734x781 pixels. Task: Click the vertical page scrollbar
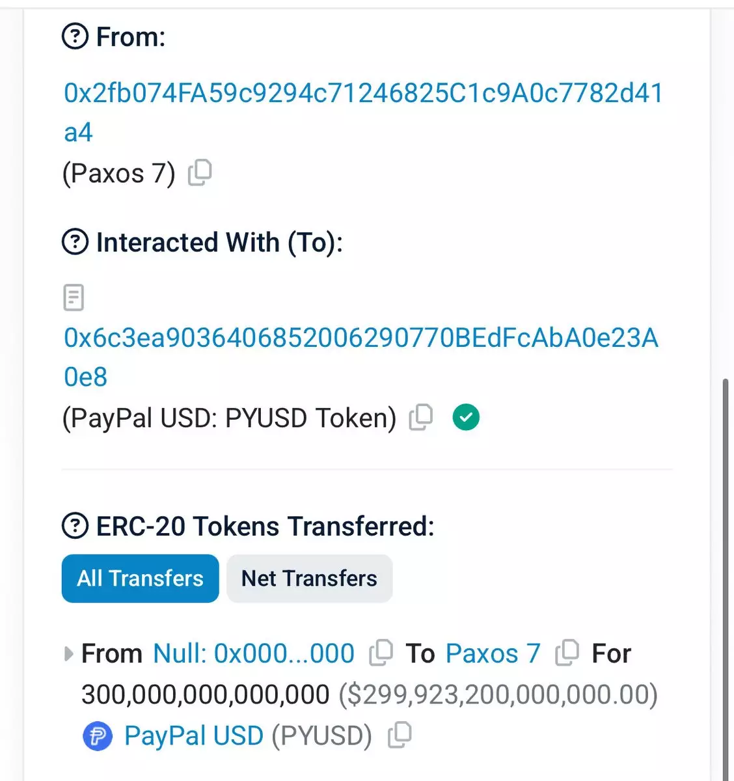pyautogui.click(x=726, y=573)
